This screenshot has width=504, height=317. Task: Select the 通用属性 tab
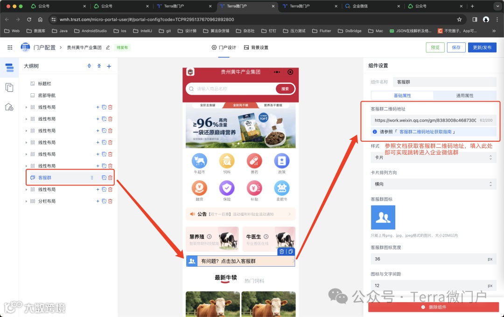465,96
